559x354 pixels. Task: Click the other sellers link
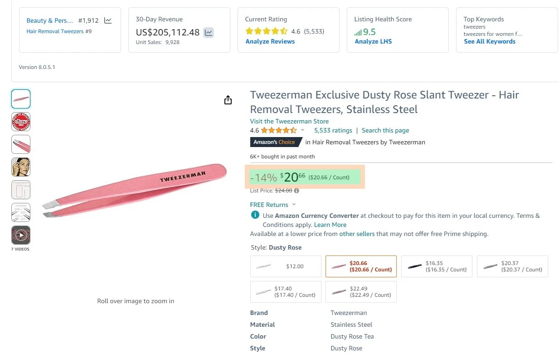356,234
